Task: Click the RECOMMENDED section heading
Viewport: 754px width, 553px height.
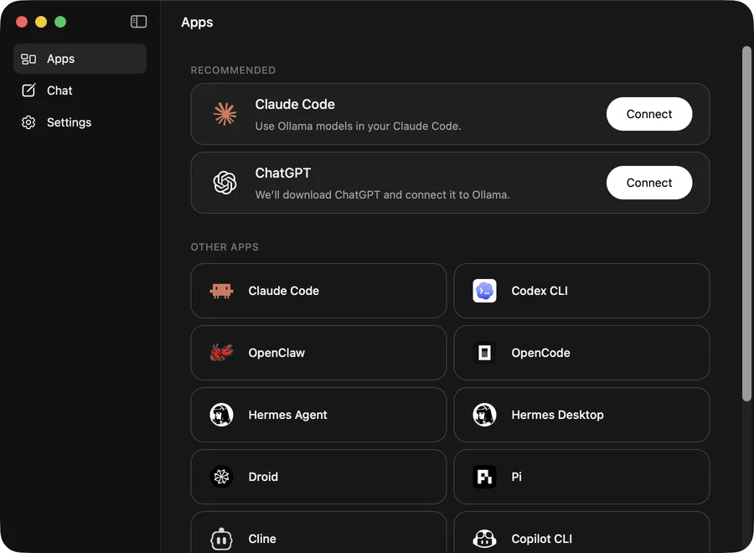Action: tap(233, 70)
